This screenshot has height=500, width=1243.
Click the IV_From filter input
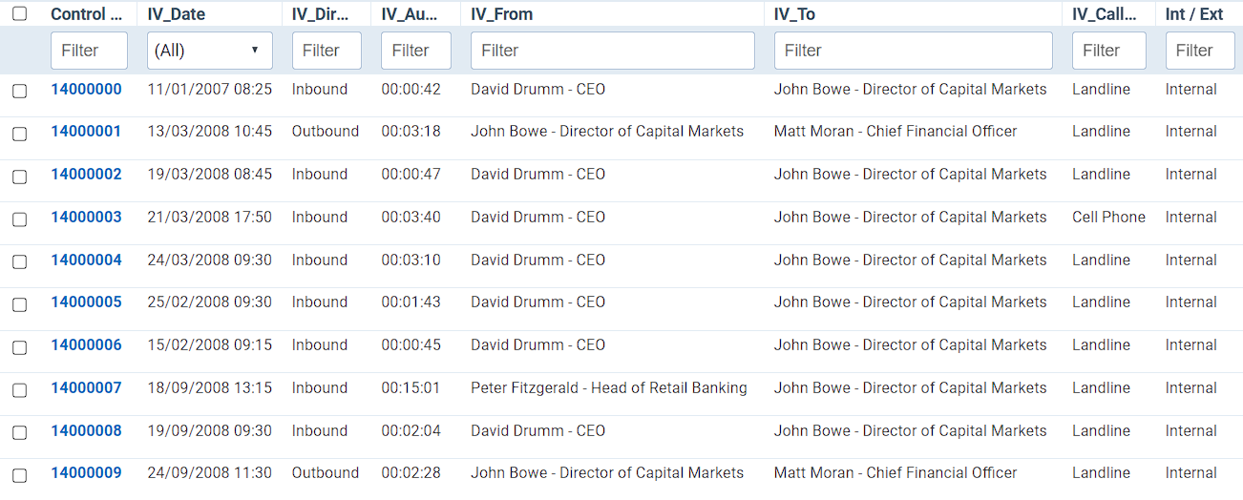tap(612, 51)
